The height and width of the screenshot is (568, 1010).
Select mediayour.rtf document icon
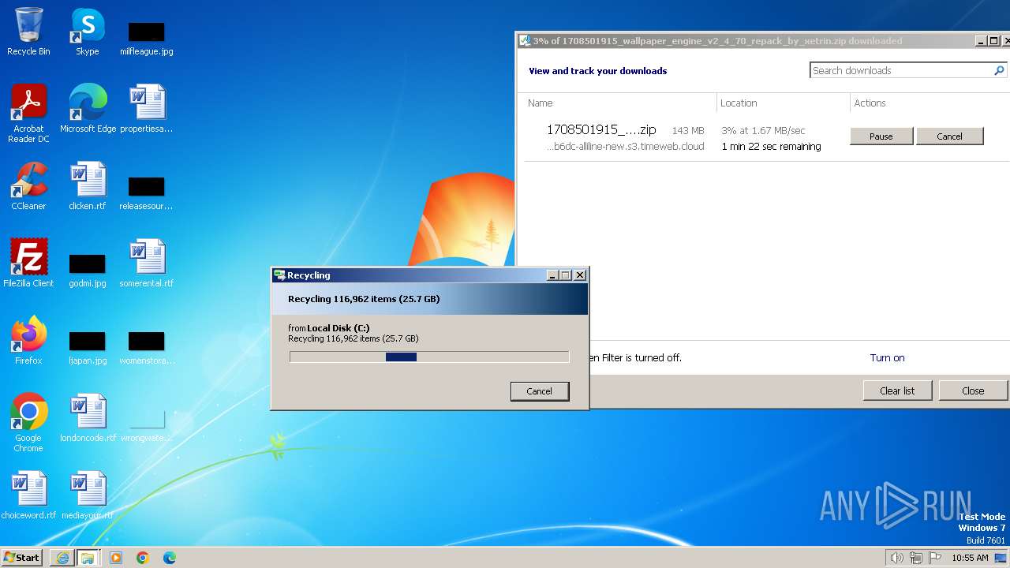pos(88,495)
